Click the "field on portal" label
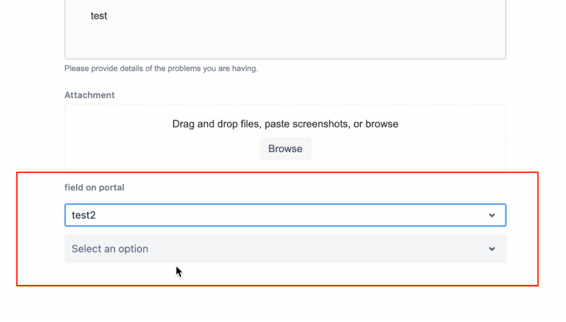The width and height of the screenshot is (566, 322). coord(94,187)
